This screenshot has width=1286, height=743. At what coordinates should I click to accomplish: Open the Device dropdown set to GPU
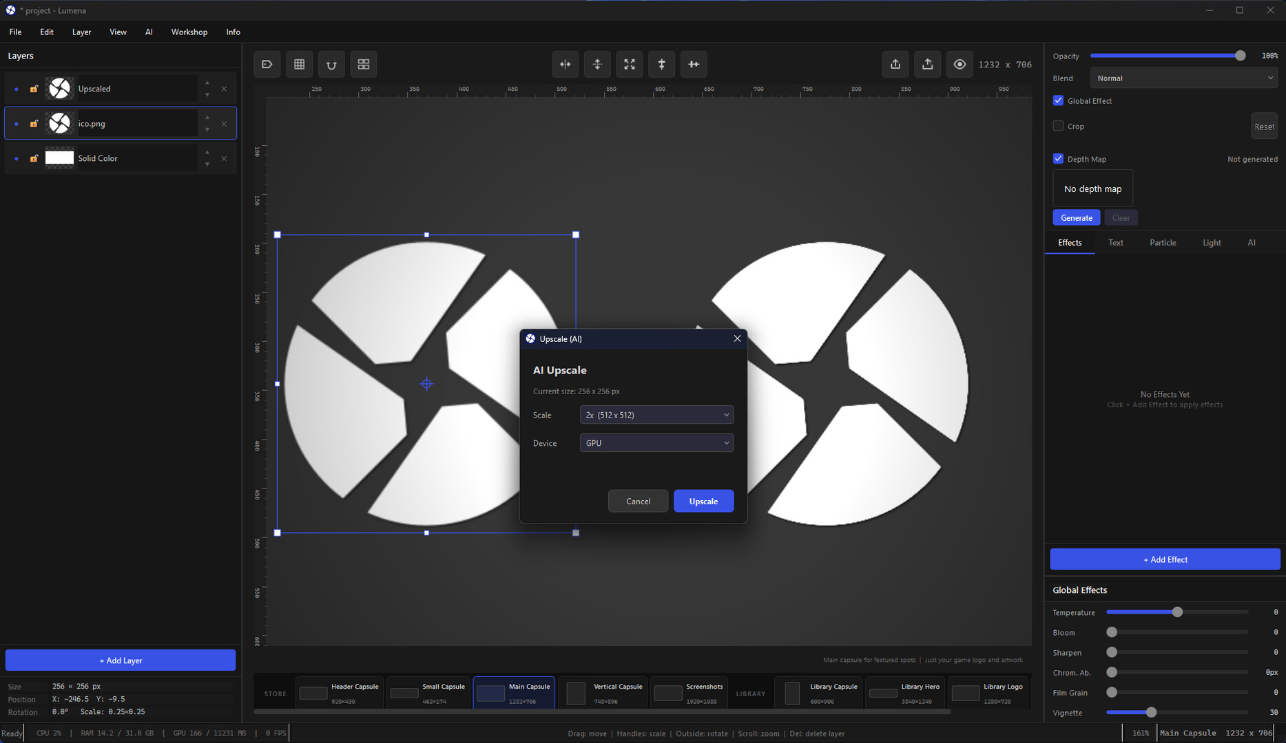[656, 442]
